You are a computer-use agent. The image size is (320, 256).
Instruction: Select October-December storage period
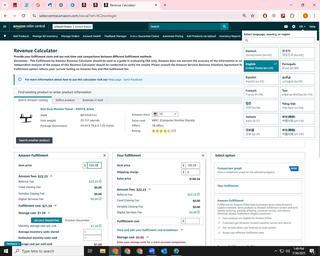[x=77, y=220]
